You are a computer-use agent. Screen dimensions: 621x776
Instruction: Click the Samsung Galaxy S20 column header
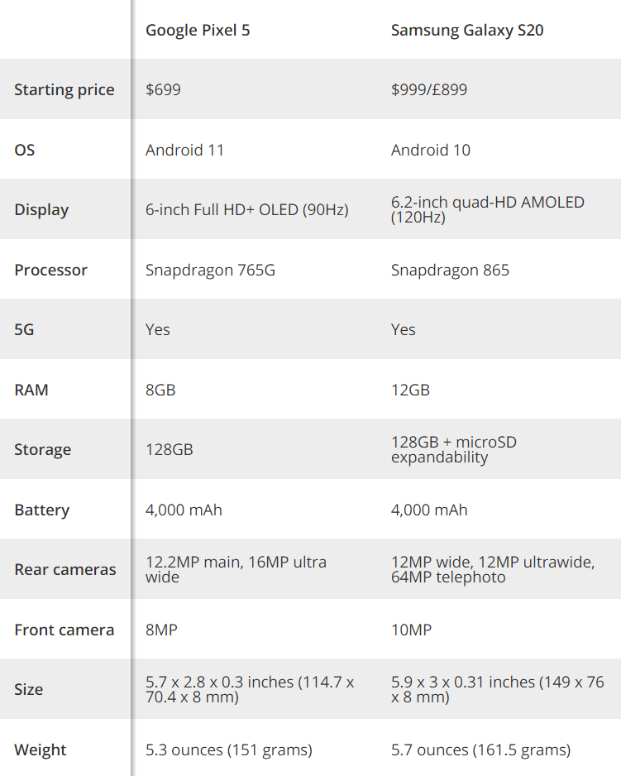click(x=467, y=31)
